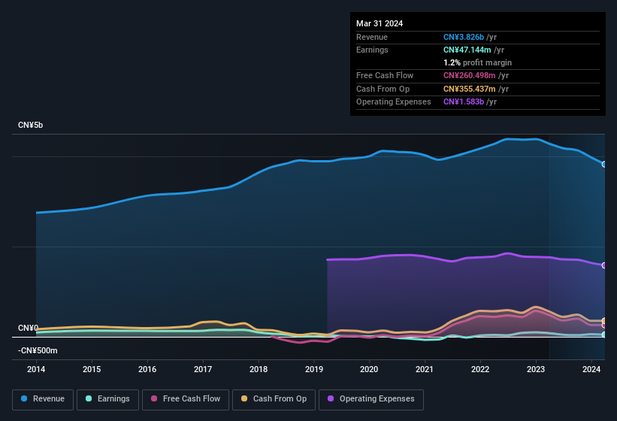Click the 2014 x-axis label
The image size is (617, 421).
(x=36, y=369)
